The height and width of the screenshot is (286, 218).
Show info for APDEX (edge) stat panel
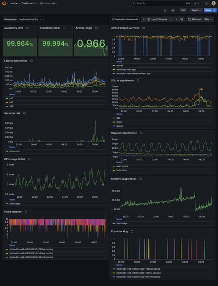(96, 28)
